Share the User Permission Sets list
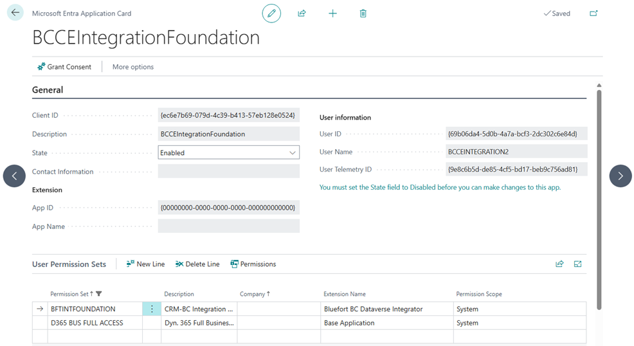This screenshot has width=634, height=346. pos(559,264)
